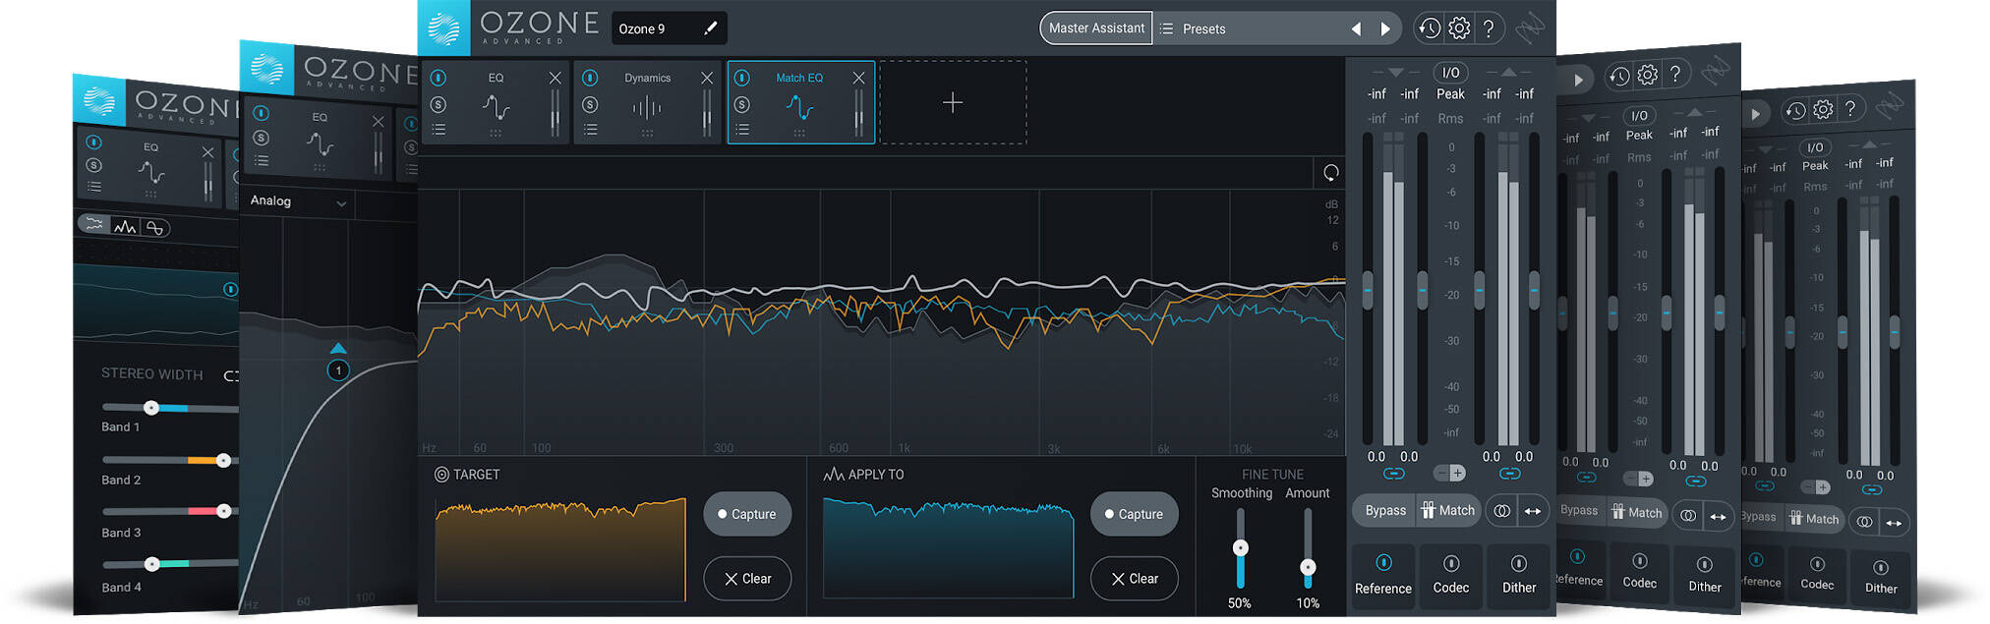This screenshot has width=1990, height=624.
Task: Toggle power on the EQ module
Action: [439, 78]
